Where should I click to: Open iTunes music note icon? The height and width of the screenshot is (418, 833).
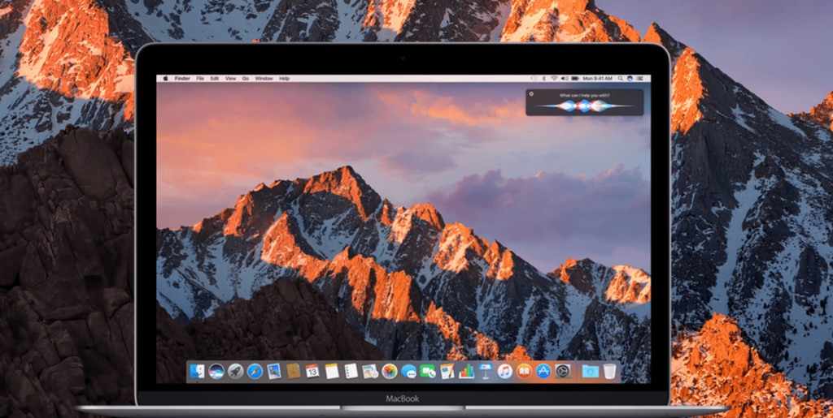(505, 372)
